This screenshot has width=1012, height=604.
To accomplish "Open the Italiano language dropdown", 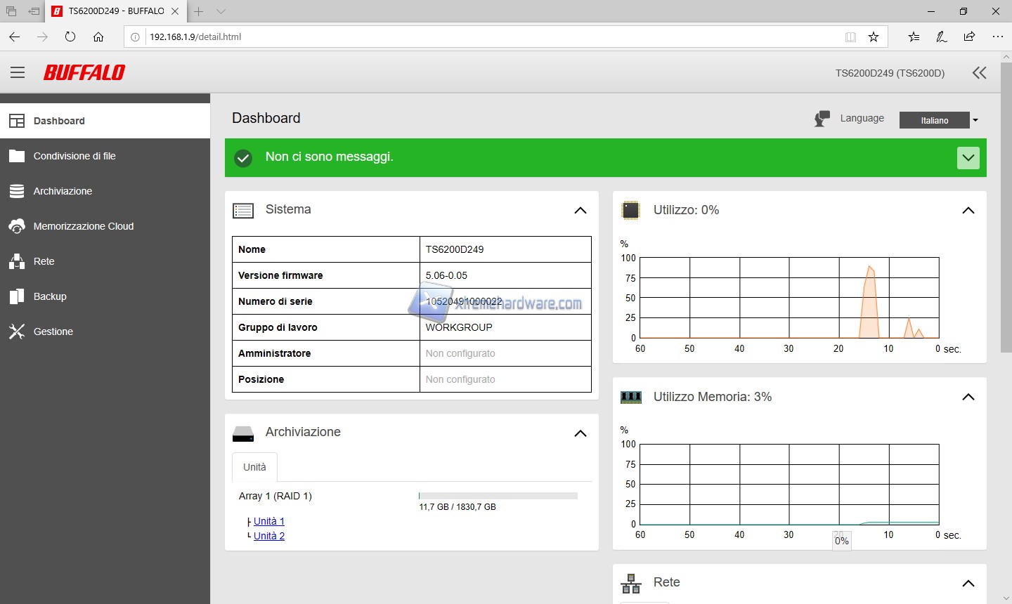I will [939, 120].
